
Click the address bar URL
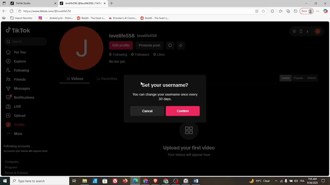(x=47, y=11)
